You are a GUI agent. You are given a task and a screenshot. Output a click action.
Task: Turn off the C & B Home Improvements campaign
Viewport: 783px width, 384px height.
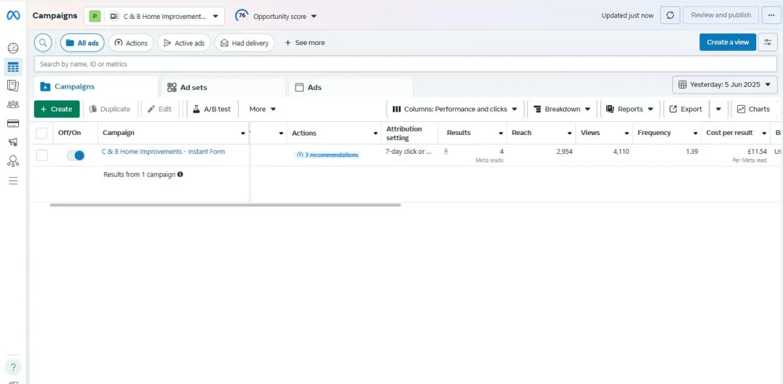pos(76,155)
